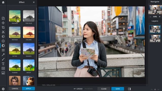Select the COLORS effect preset
The width and height of the screenshot is (162, 91).
[29, 32]
